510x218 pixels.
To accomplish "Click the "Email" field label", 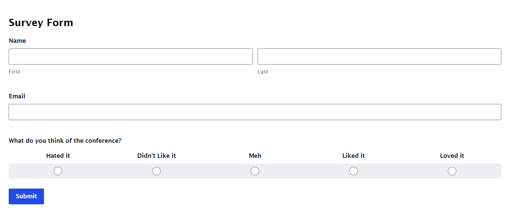I will 17,96.
